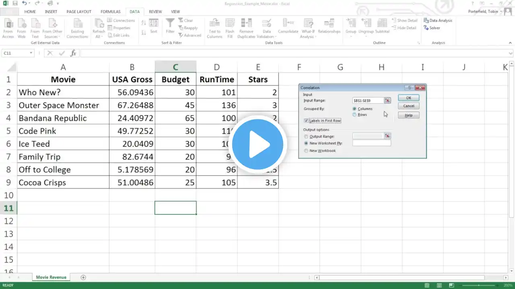Expand the Data Validation dropdown

pos(266,37)
